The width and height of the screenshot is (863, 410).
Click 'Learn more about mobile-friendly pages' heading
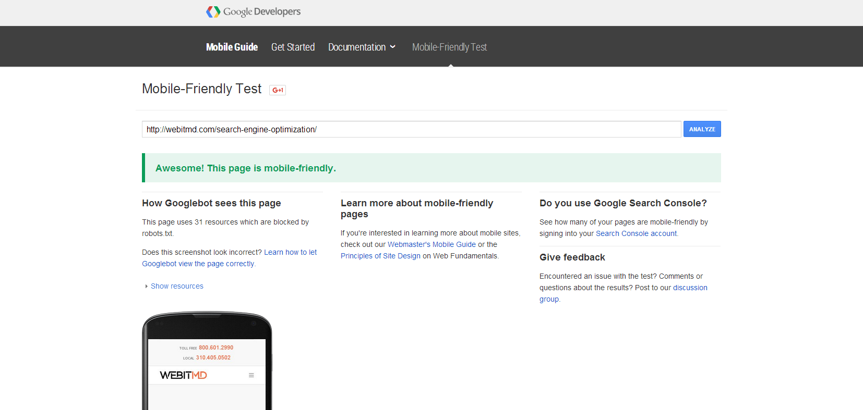coord(417,208)
